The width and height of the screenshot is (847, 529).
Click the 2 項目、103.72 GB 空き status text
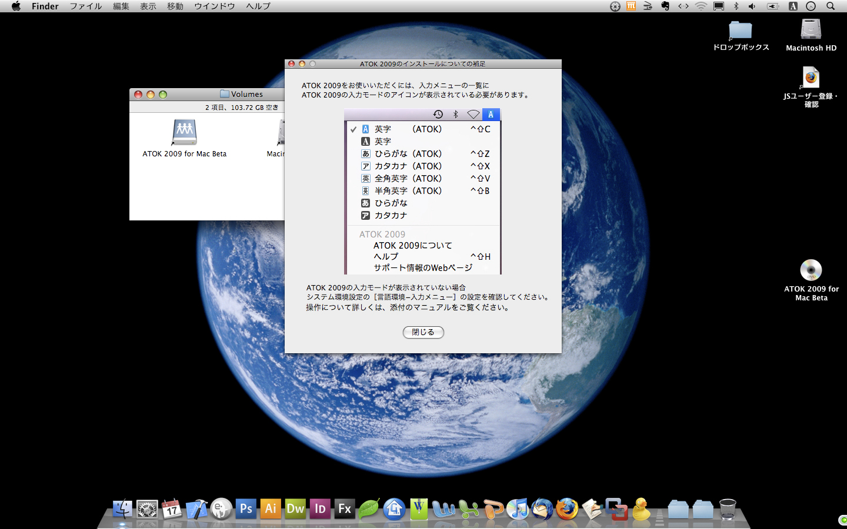point(242,108)
